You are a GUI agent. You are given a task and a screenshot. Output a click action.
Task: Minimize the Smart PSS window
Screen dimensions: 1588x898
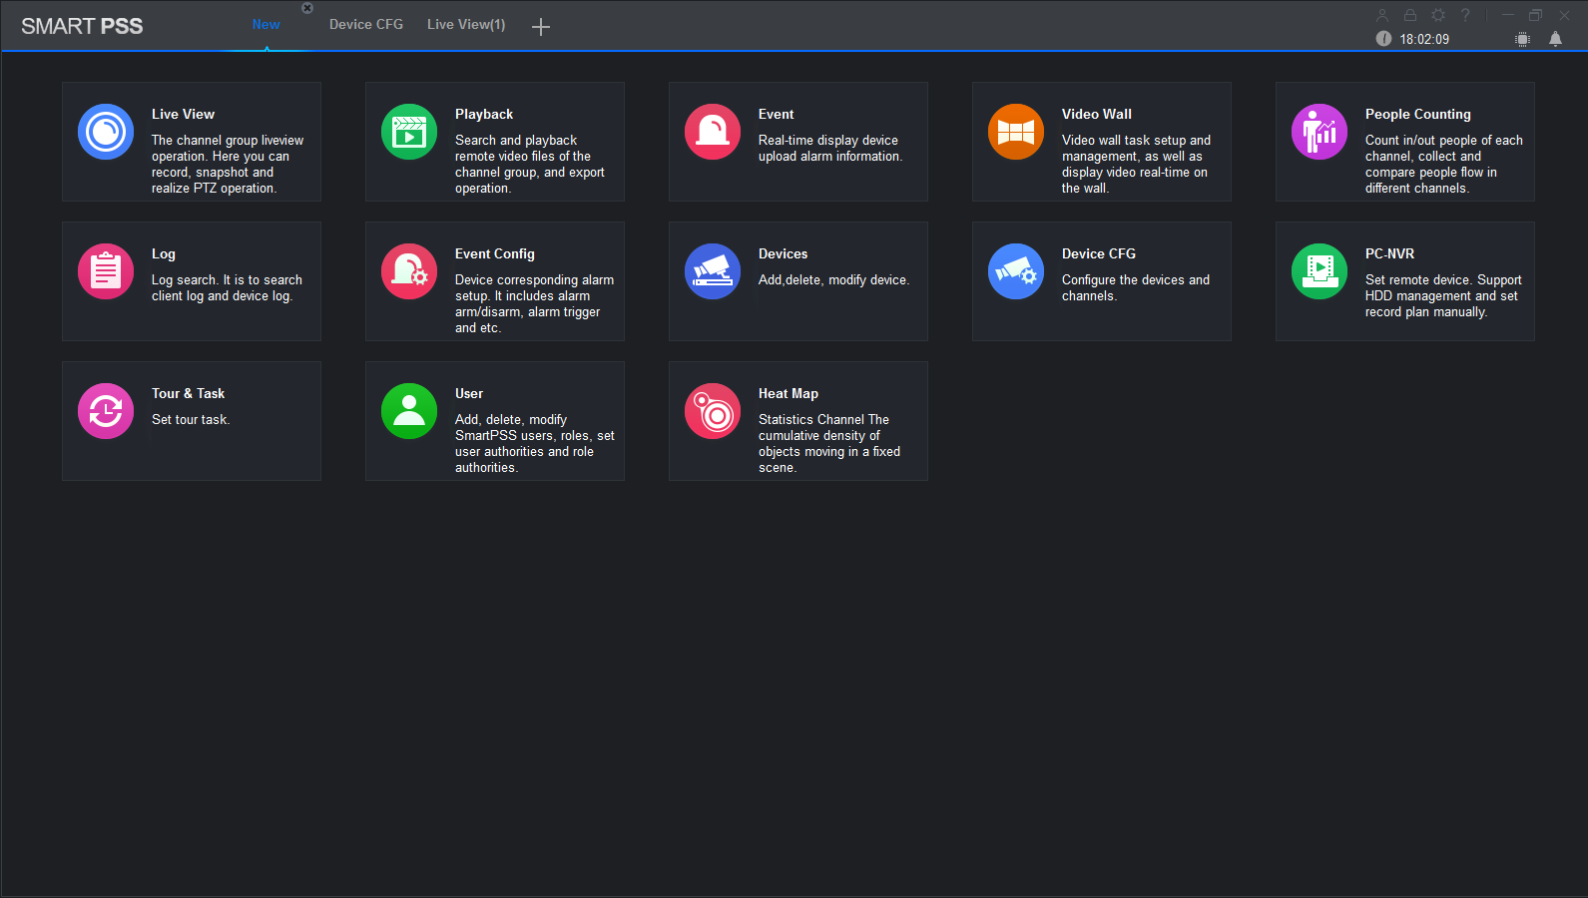[x=1508, y=15]
